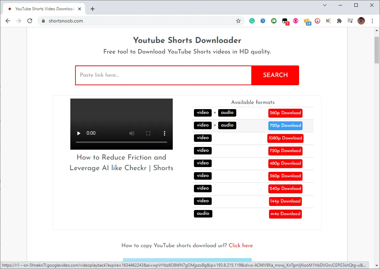Click the 'Youtube Shorts Downloader' heading
380x269 pixels.
tap(187, 40)
